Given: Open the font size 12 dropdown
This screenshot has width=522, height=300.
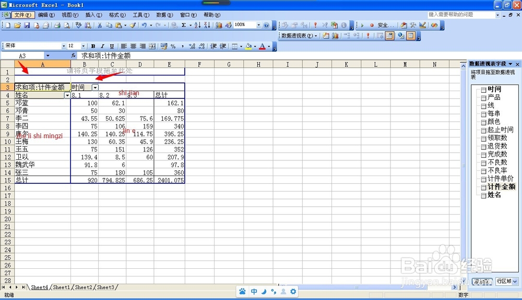Looking at the screenshot, I should 83,46.
